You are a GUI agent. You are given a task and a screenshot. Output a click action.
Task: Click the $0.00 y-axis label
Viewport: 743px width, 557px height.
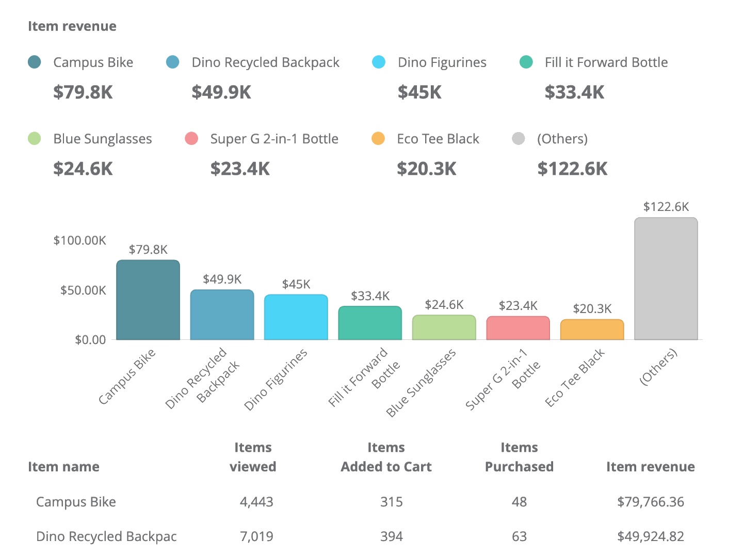click(90, 340)
